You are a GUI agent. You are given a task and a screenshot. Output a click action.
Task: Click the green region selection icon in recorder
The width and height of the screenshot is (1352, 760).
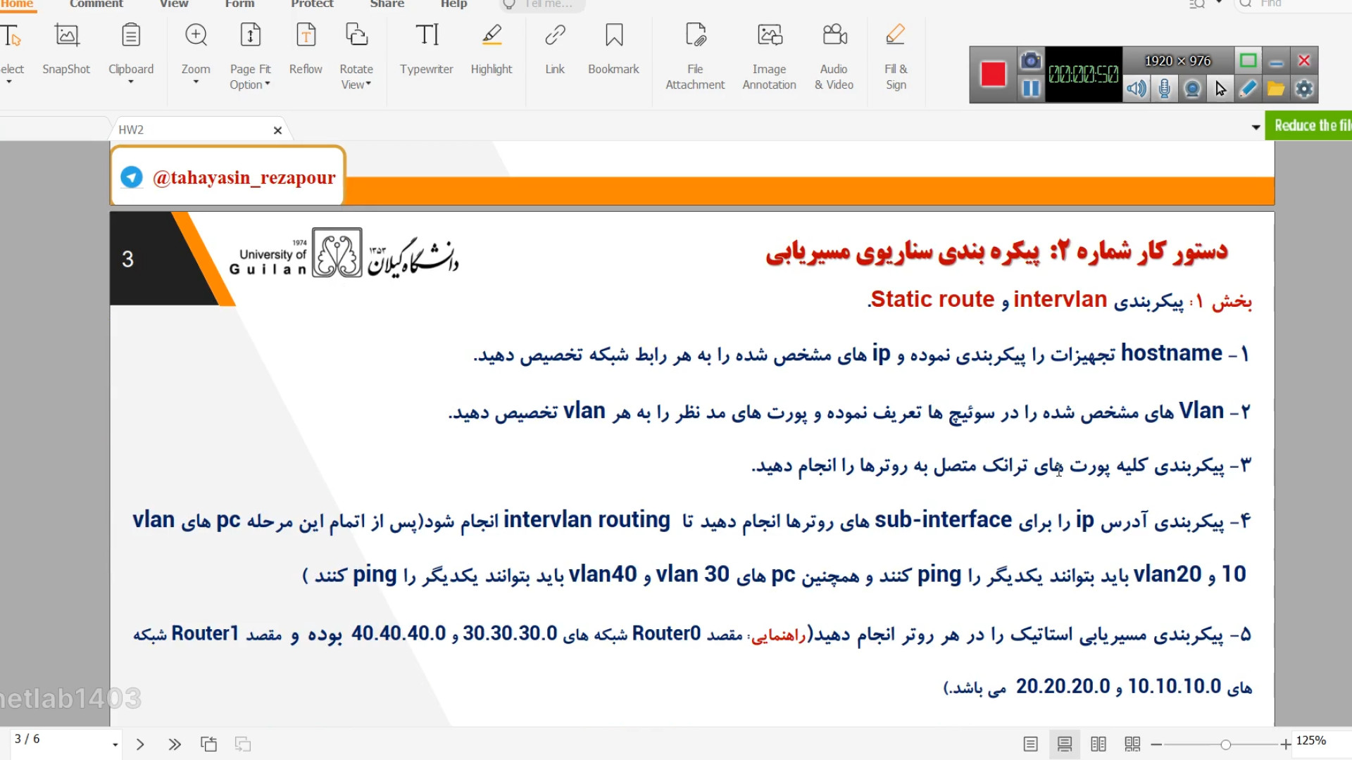(1248, 61)
